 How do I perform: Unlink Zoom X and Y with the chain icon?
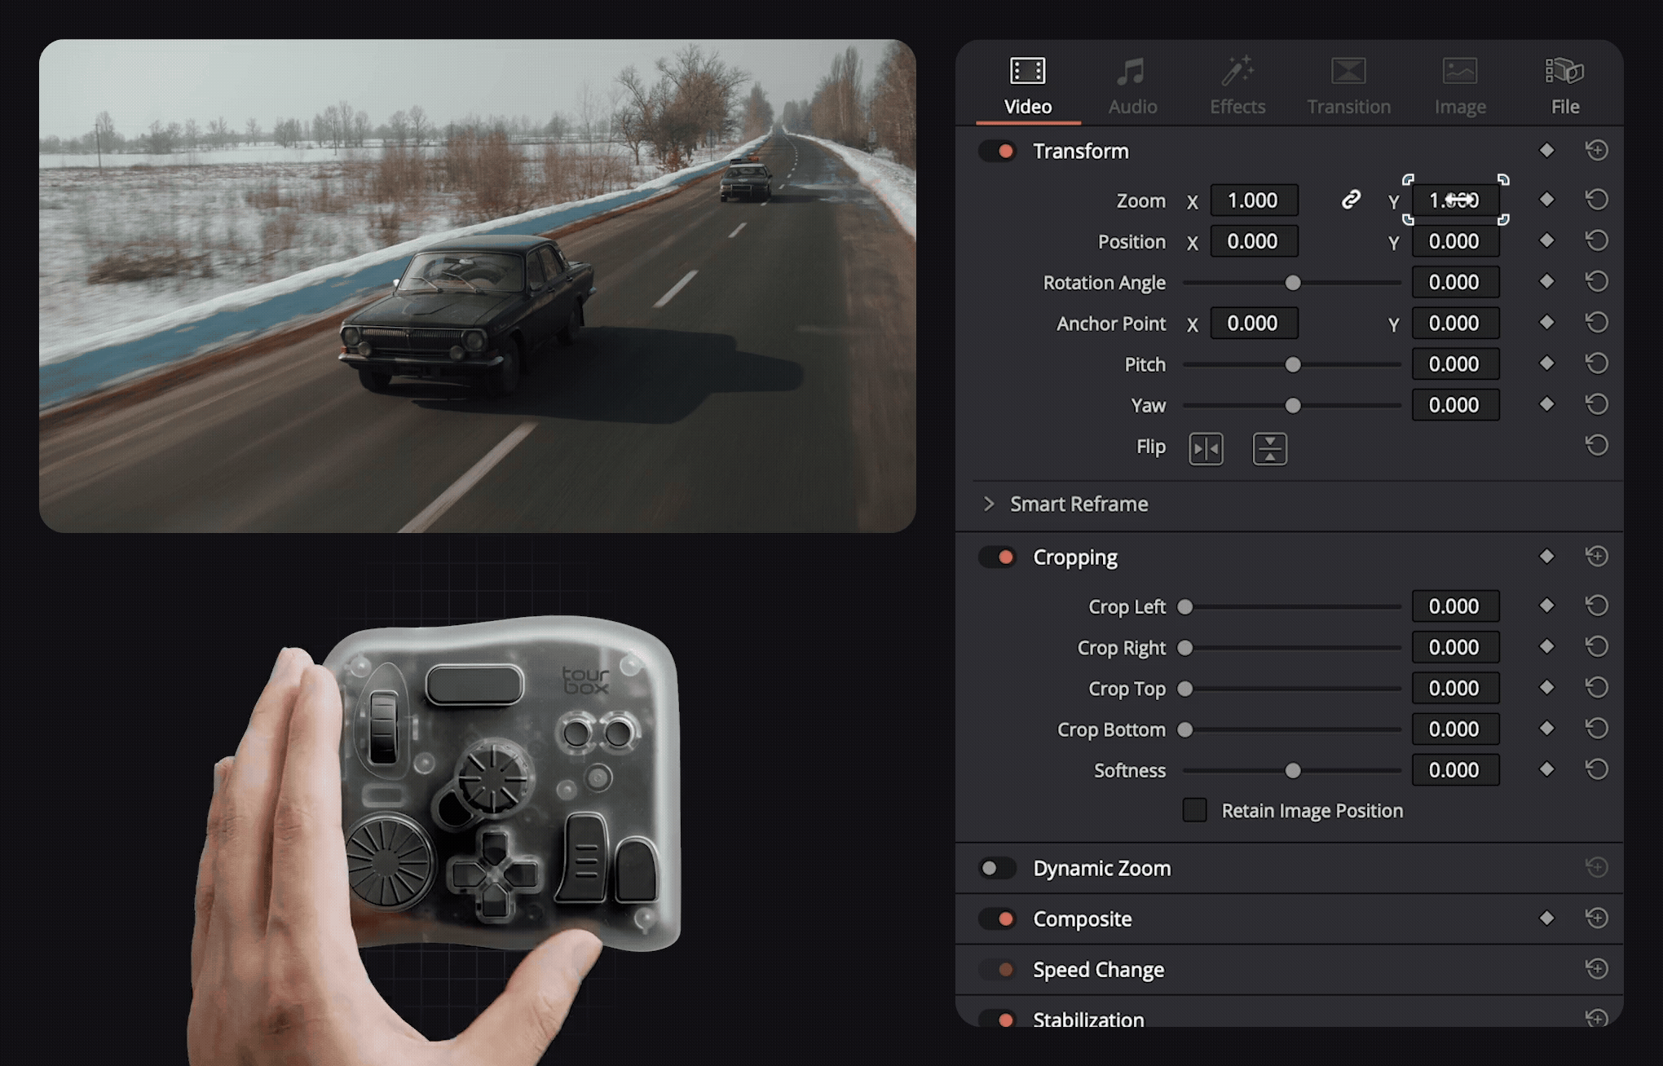(x=1350, y=199)
